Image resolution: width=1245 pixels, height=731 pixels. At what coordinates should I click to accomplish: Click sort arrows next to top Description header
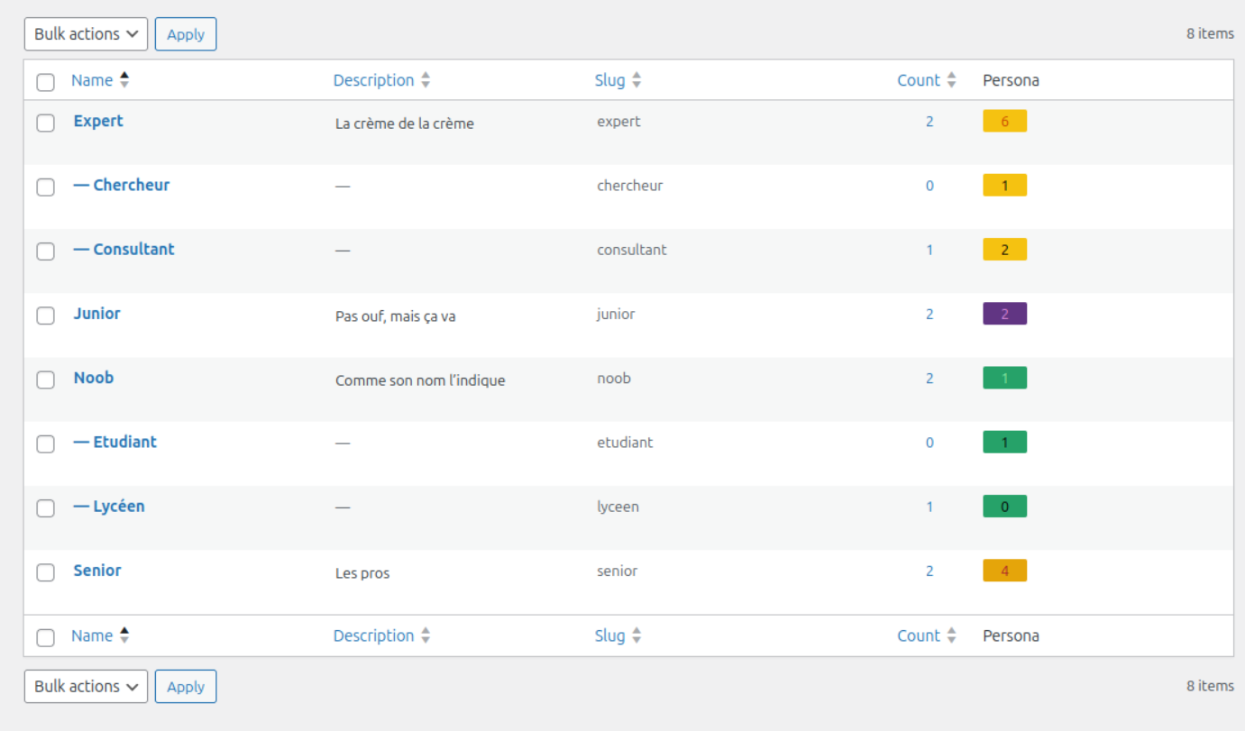tap(426, 80)
